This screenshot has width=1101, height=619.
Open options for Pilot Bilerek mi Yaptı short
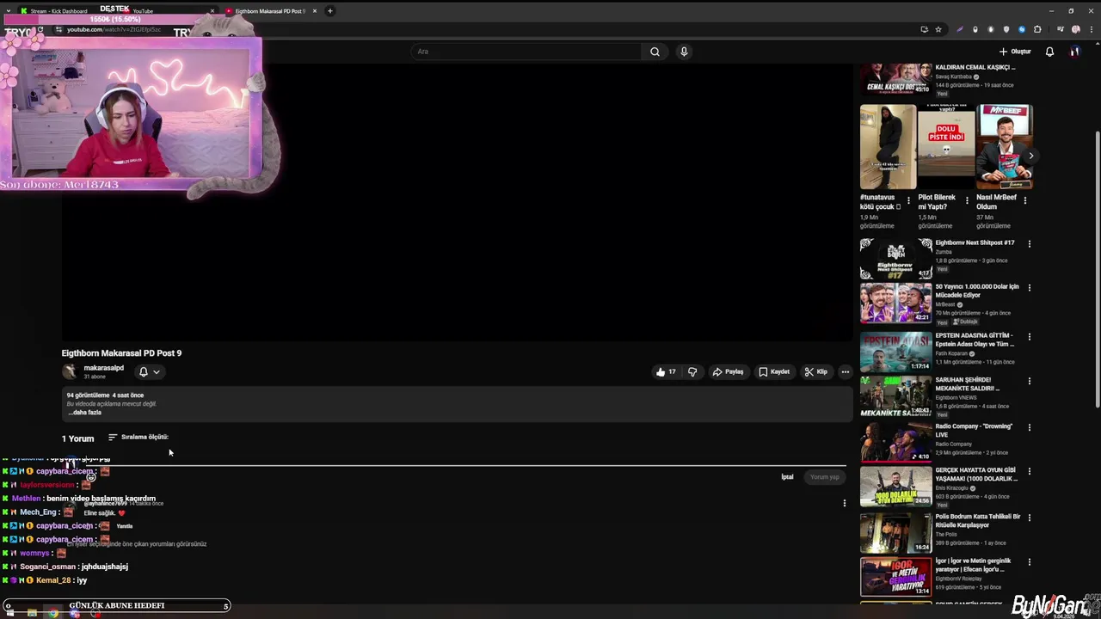(x=967, y=200)
